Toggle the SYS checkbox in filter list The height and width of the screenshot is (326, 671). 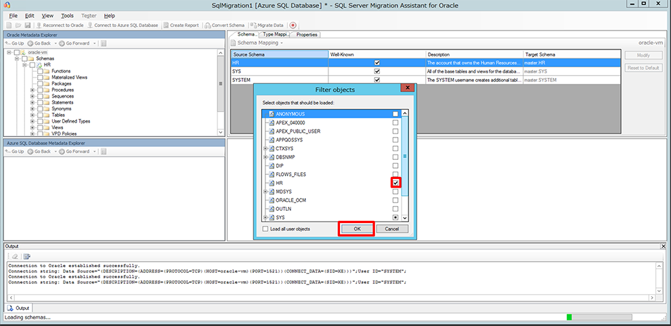pyautogui.click(x=395, y=218)
